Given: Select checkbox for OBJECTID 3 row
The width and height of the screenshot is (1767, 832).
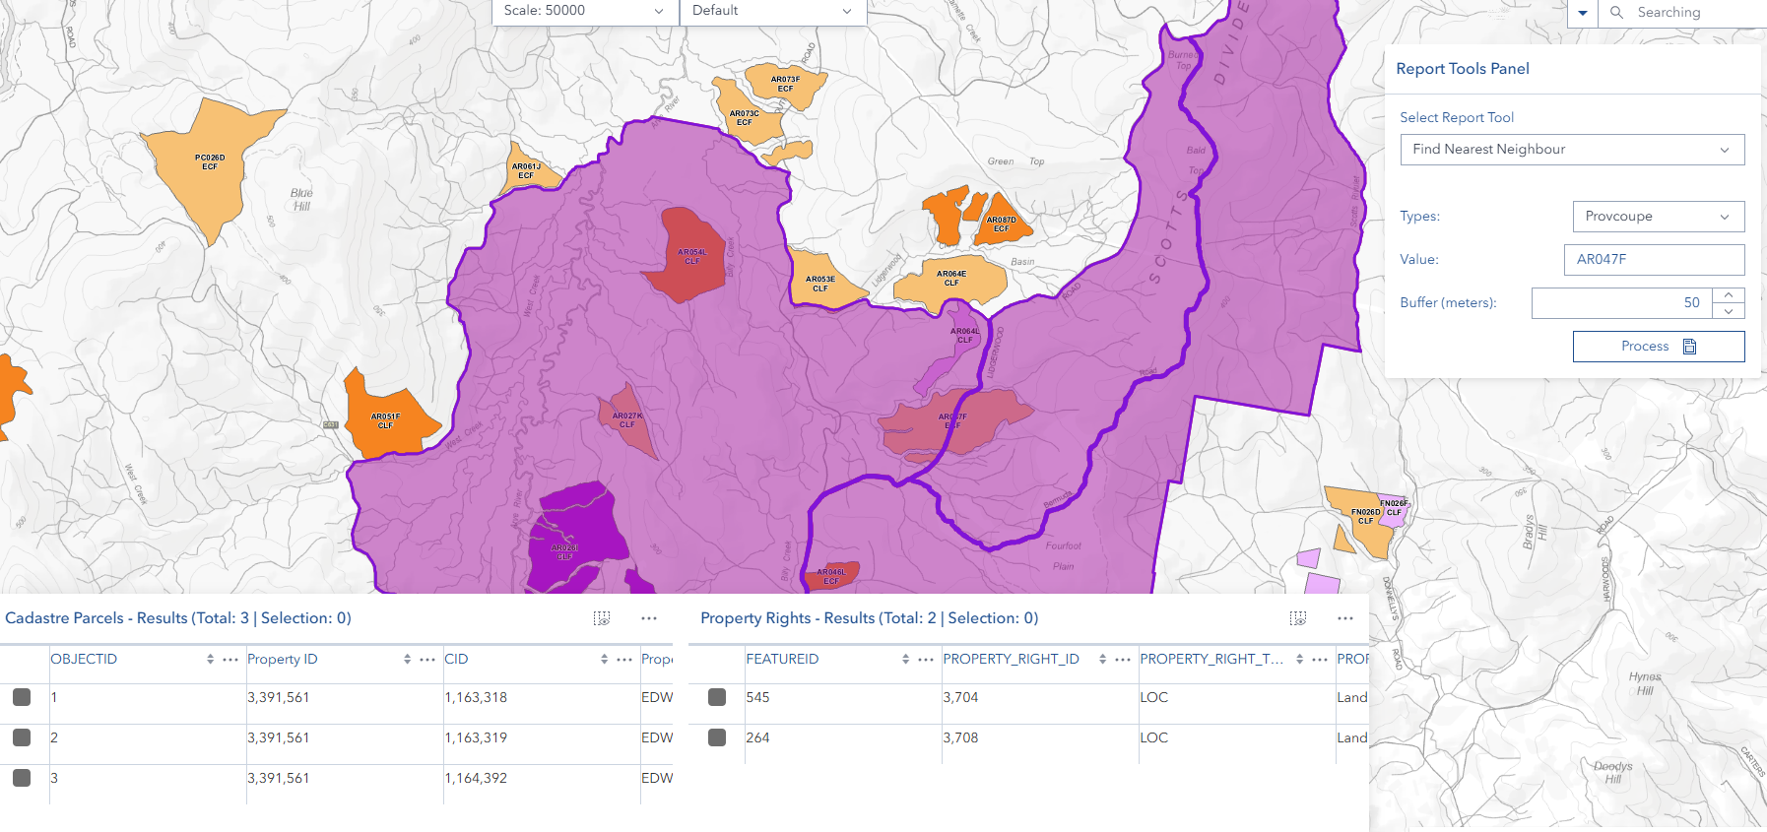Looking at the screenshot, I should pyautogui.click(x=22, y=778).
